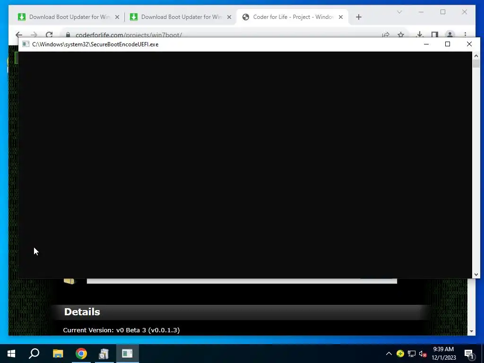The width and height of the screenshot is (484, 363).
Task: Open Chrome profile avatar
Action: (450, 35)
